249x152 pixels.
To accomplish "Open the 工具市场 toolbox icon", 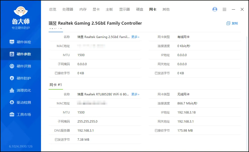I will (12, 115).
